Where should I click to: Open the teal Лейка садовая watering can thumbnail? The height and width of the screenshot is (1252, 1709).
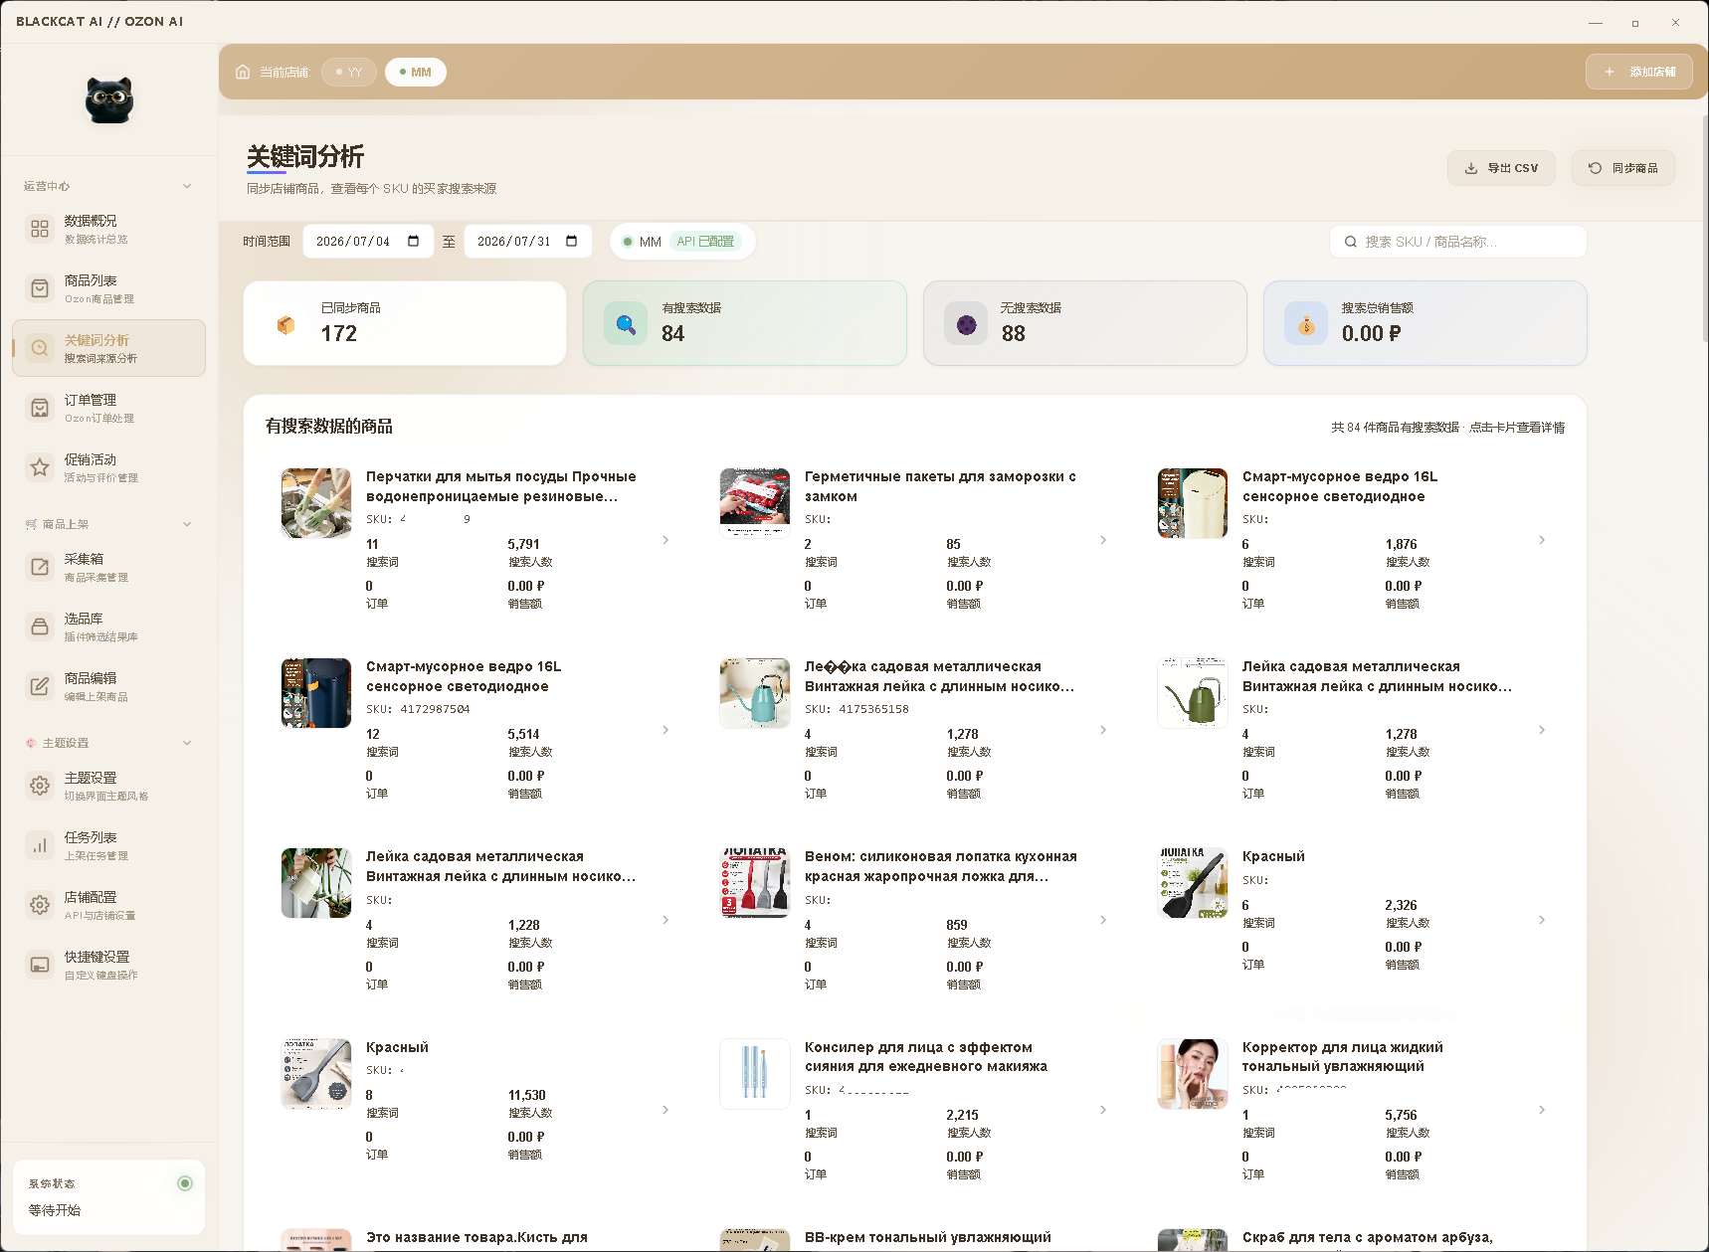[755, 693]
